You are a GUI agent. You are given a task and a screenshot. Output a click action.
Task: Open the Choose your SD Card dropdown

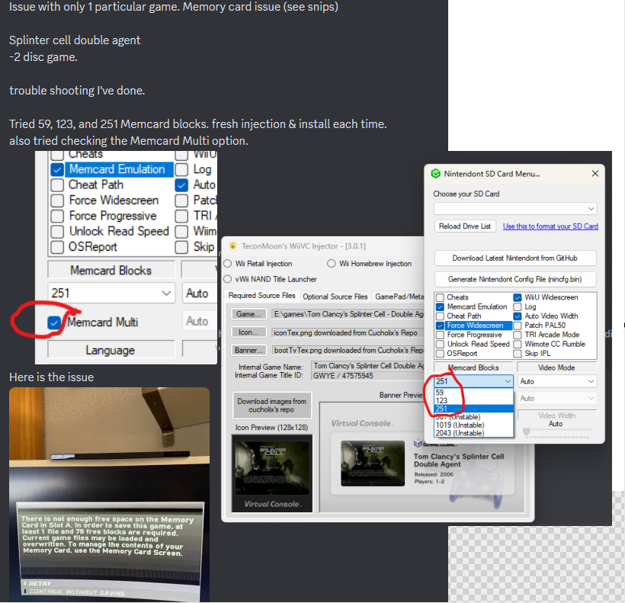[x=515, y=208]
